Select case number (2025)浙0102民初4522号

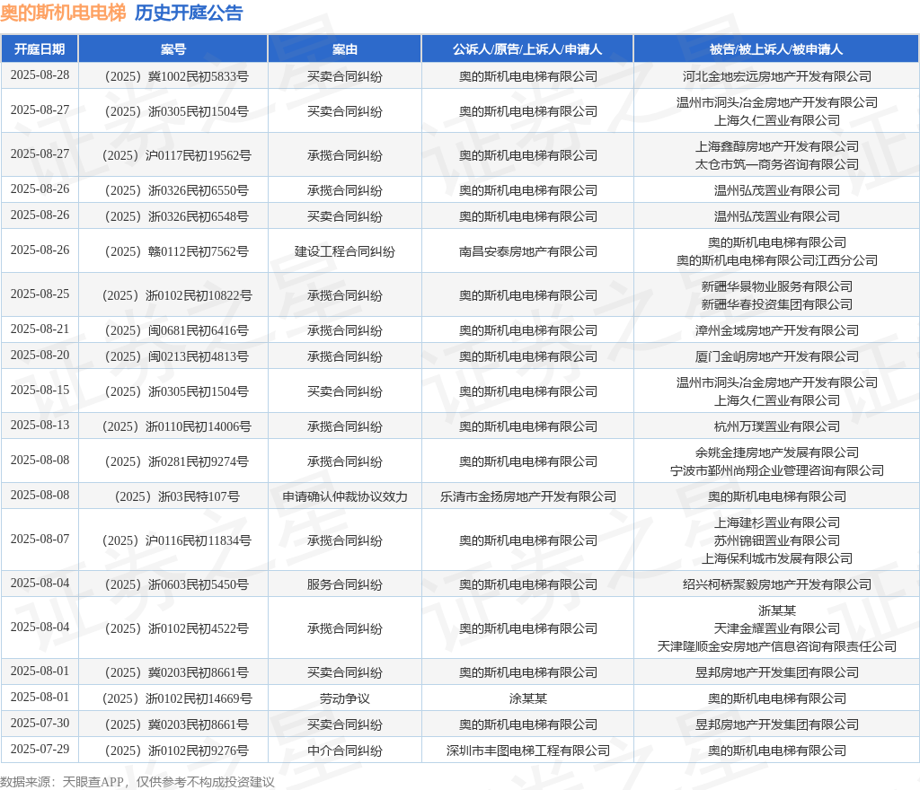pos(176,628)
